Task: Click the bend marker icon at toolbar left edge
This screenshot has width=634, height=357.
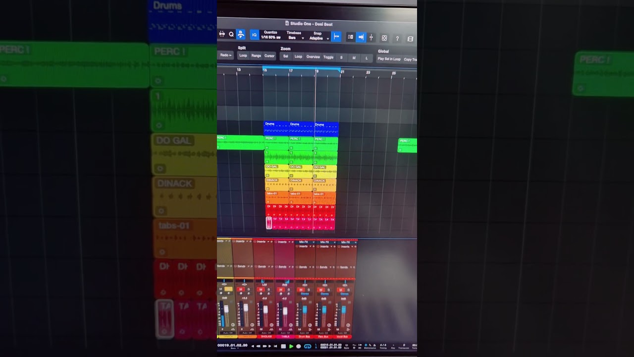Action: [x=222, y=34]
